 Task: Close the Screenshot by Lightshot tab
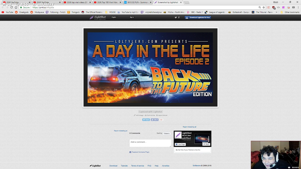click(181, 2)
